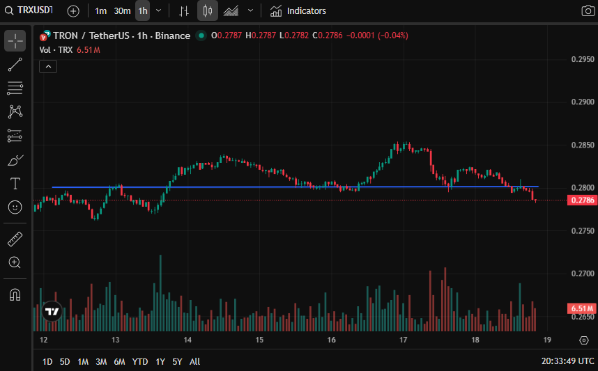Select the trend line drawing tool
The width and height of the screenshot is (598, 371).
[15, 64]
